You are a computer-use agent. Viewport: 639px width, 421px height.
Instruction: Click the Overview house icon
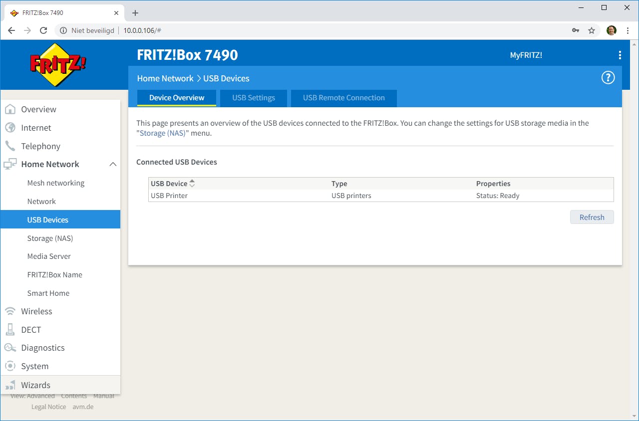tap(10, 109)
